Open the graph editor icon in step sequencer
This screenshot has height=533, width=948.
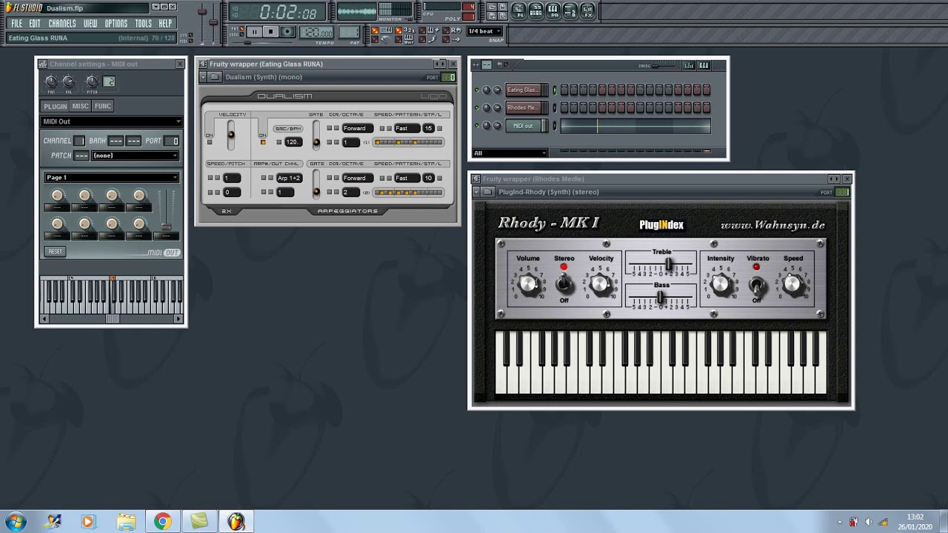click(x=689, y=66)
